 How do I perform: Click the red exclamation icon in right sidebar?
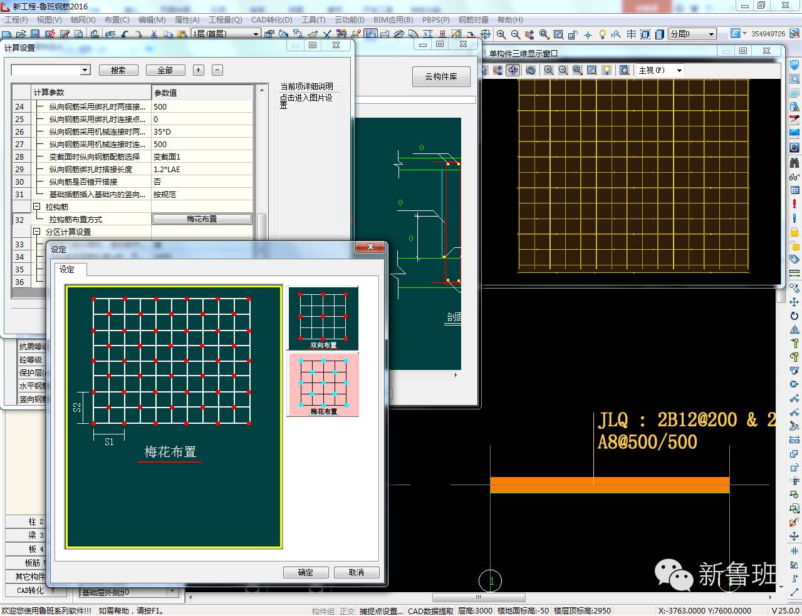tap(794, 203)
